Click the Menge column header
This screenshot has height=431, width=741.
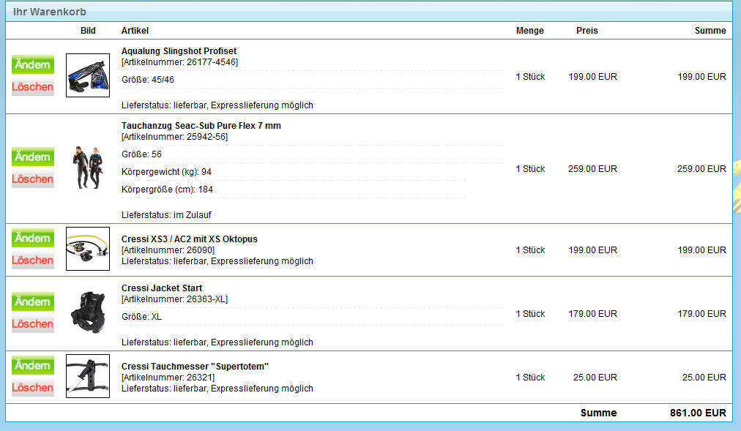tap(530, 31)
